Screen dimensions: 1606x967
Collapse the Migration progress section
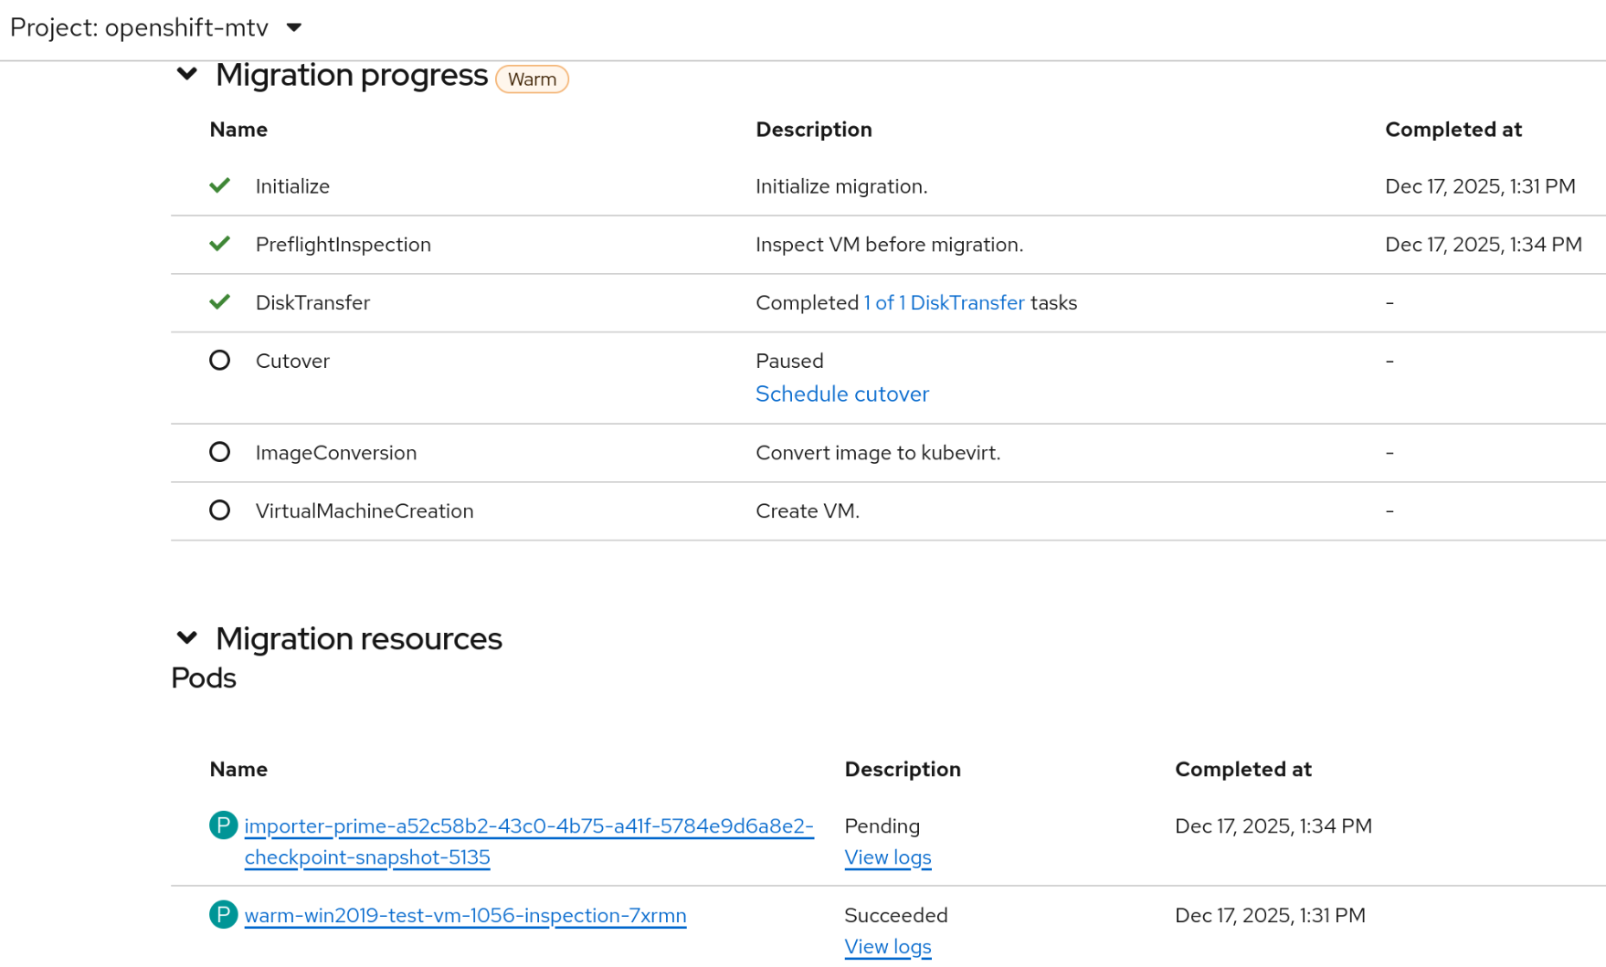coord(187,74)
